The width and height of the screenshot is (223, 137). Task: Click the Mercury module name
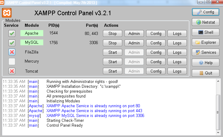[x=32, y=61]
